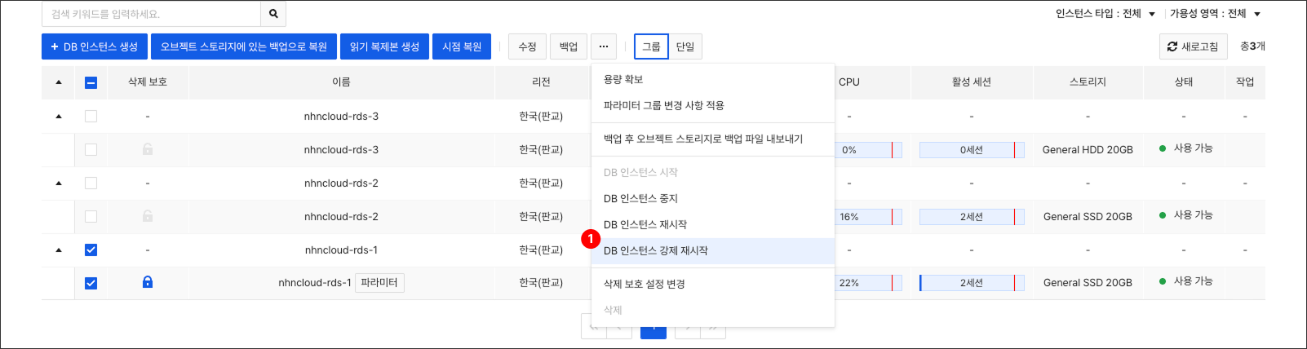Click nhncloud-rds-1 instance name with 파라미터

(x=315, y=283)
